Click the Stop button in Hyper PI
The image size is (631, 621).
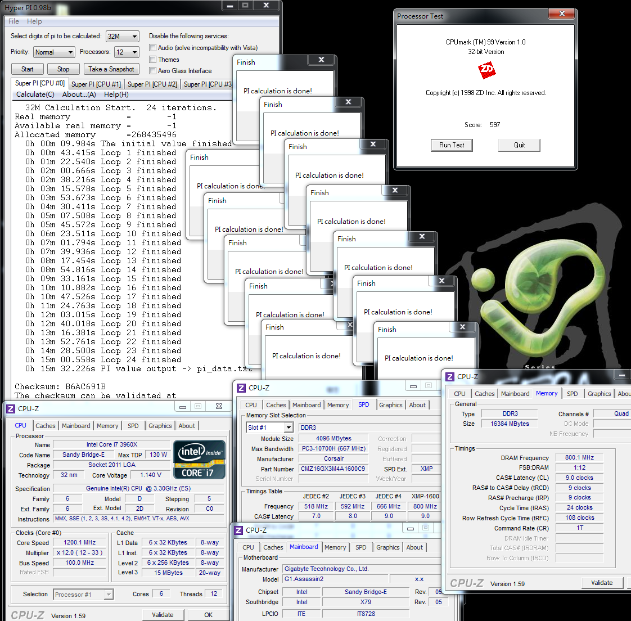[x=63, y=69]
